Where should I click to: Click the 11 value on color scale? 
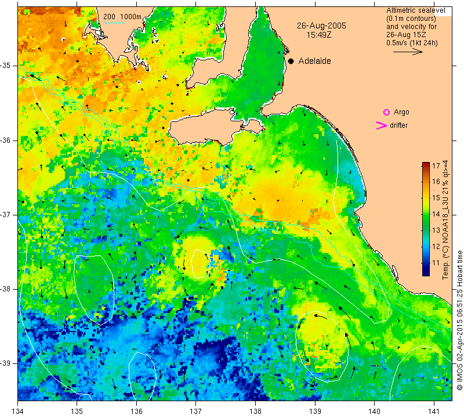point(436,263)
